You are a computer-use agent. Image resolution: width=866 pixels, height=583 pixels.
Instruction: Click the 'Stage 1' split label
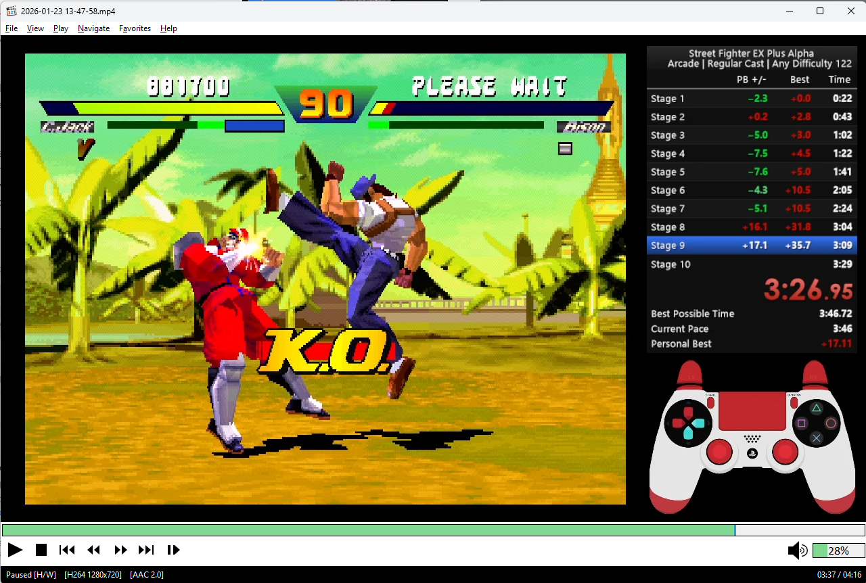pyautogui.click(x=668, y=99)
